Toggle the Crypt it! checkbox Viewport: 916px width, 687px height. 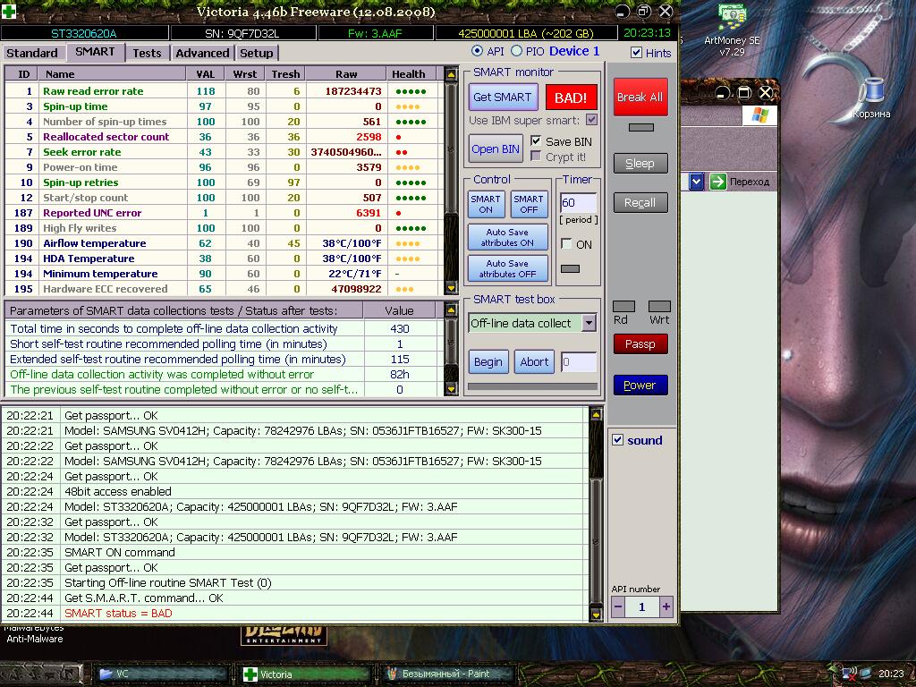point(536,157)
